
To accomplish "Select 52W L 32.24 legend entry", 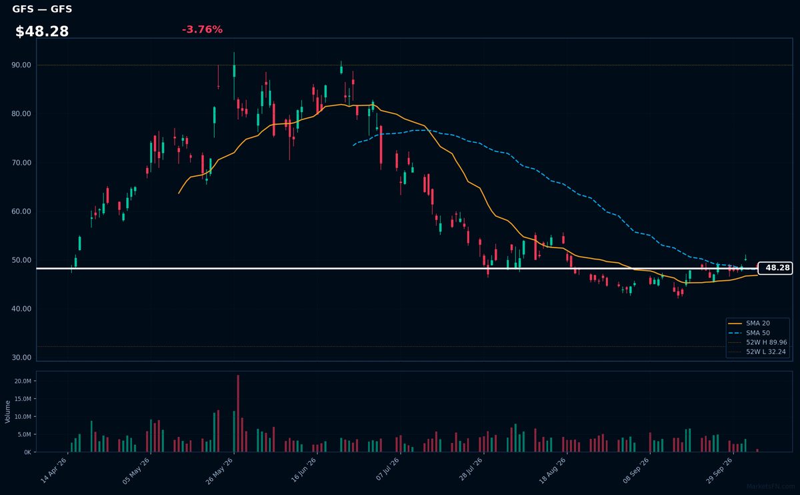I will pyautogui.click(x=758, y=352).
